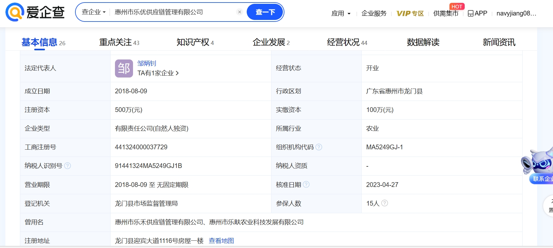The height and width of the screenshot is (248, 553).
Task: Click registered address 龙门县迎宾大道1116号房屋一楼
Action: pos(159,241)
